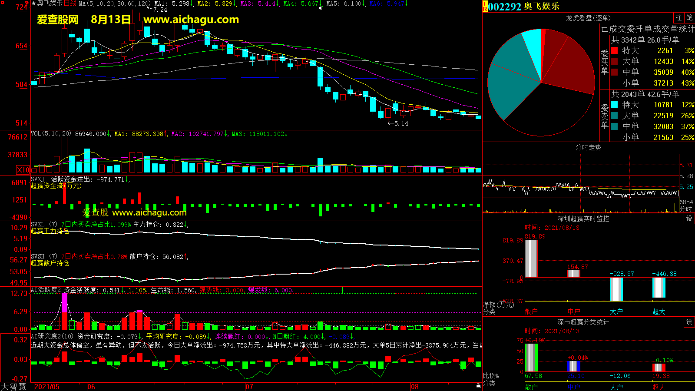Click the 日线 period label

pyautogui.click(x=70, y=3)
